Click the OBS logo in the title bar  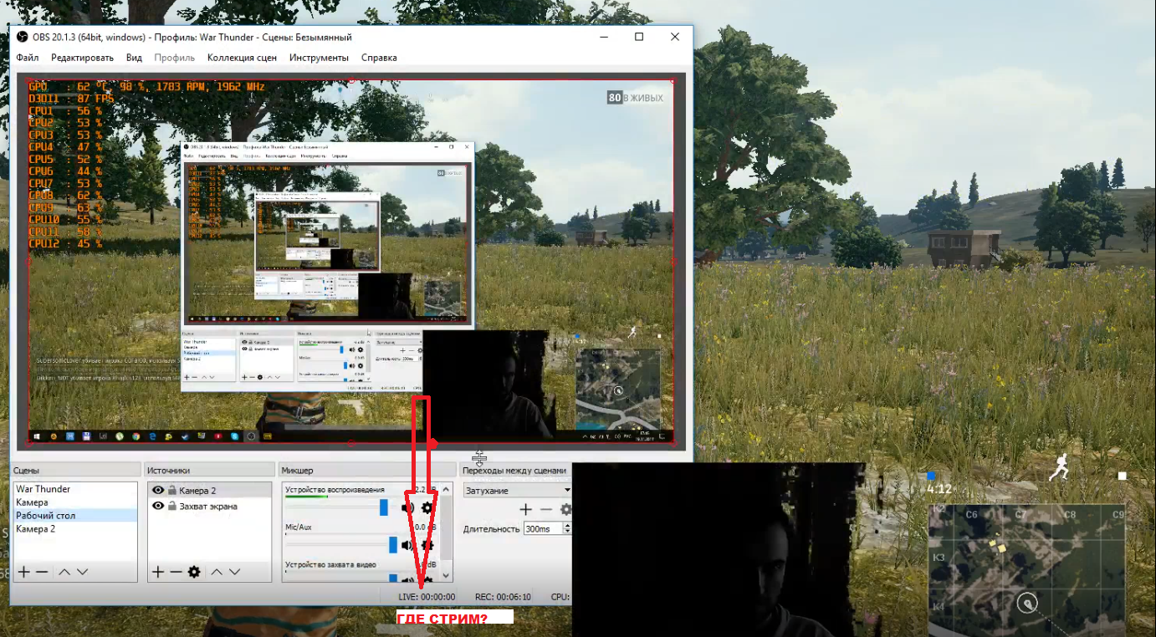point(23,37)
